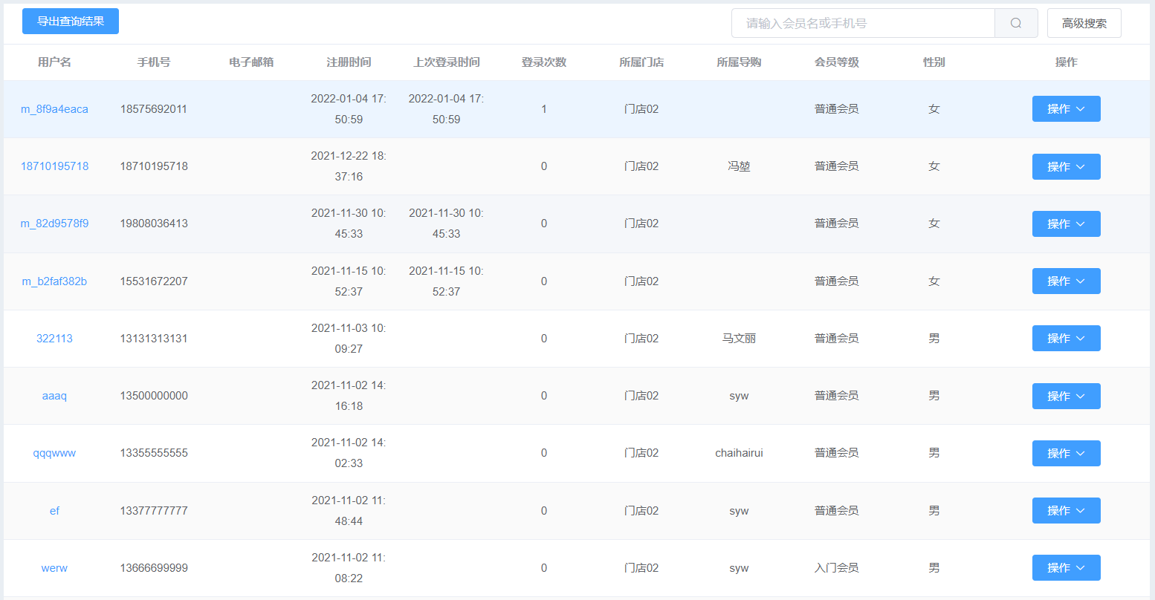Open 操作 dropdown for user ef

[x=1067, y=511]
